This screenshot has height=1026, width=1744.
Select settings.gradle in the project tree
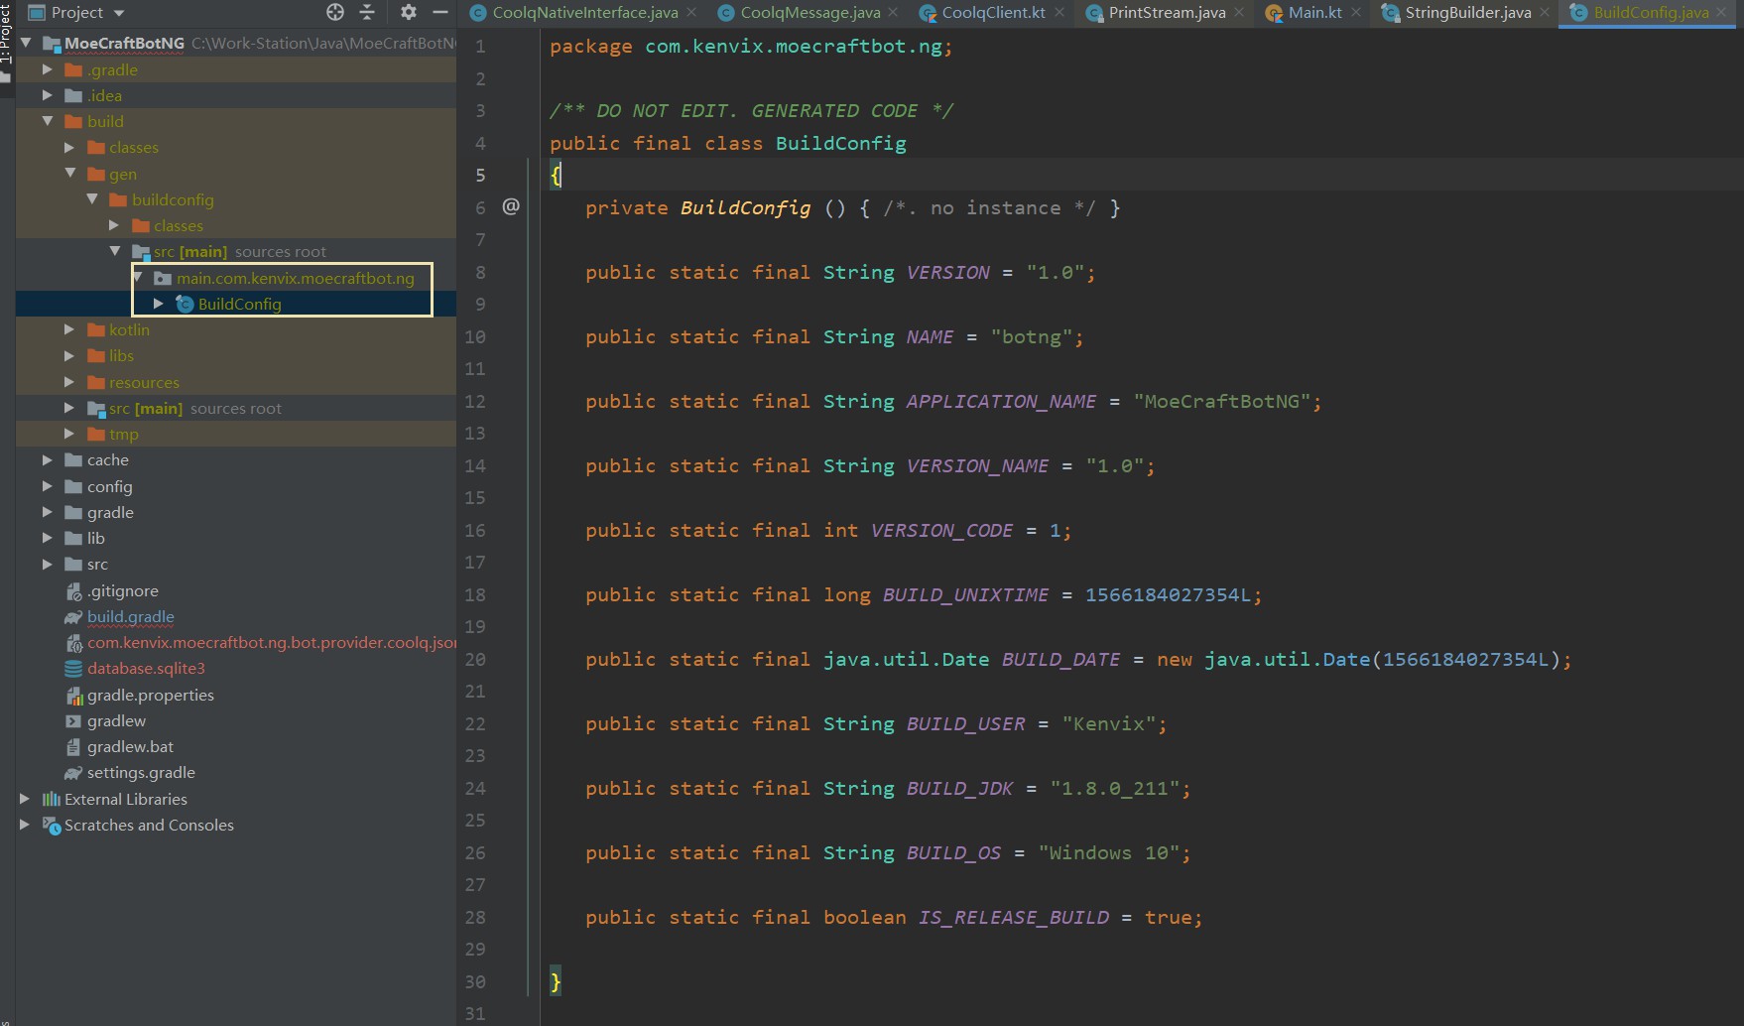pos(141,773)
